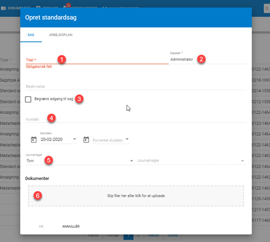Expand the Forventet slutdato dropdown arrow
270x242 pixels.
coord(127,139)
